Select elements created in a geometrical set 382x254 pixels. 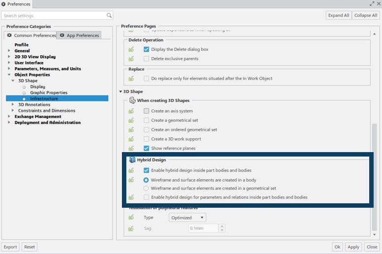[146, 189]
